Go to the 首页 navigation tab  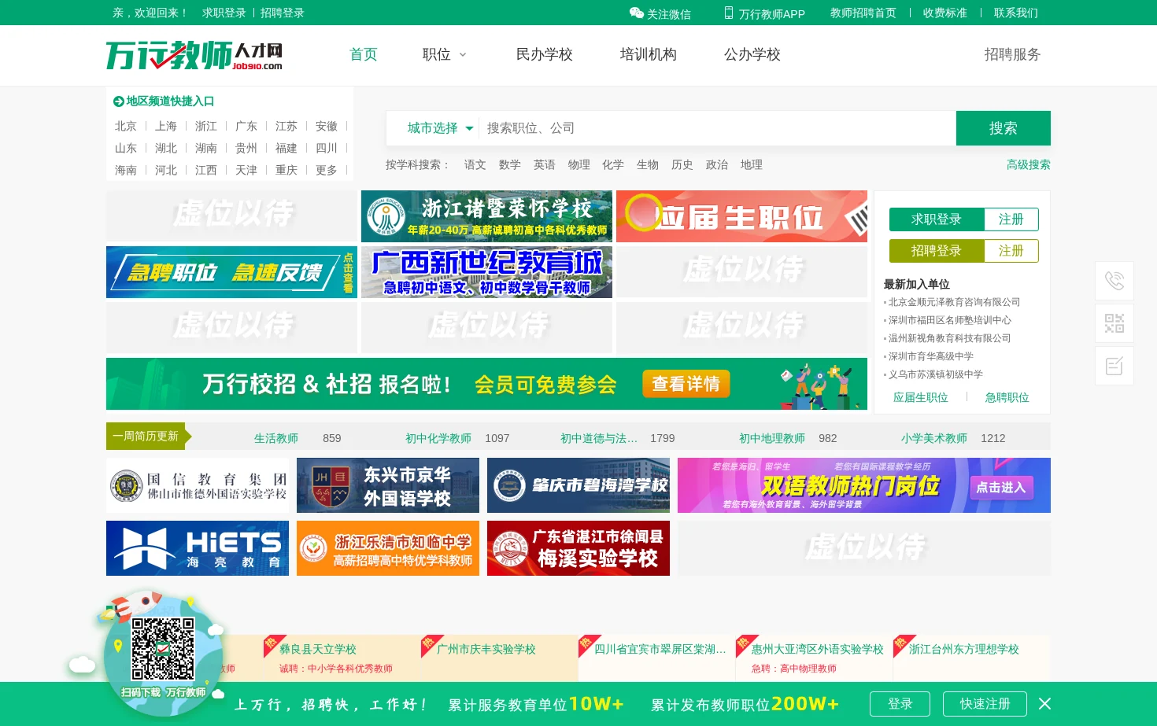coord(364,54)
